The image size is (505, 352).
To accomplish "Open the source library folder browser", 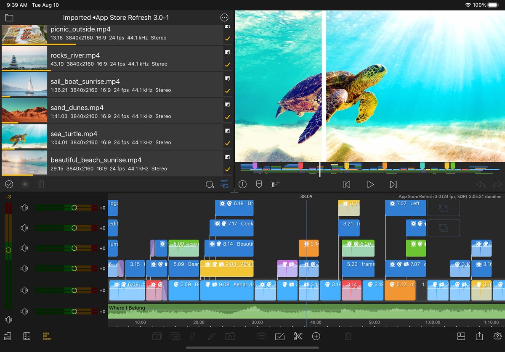I will [9, 18].
